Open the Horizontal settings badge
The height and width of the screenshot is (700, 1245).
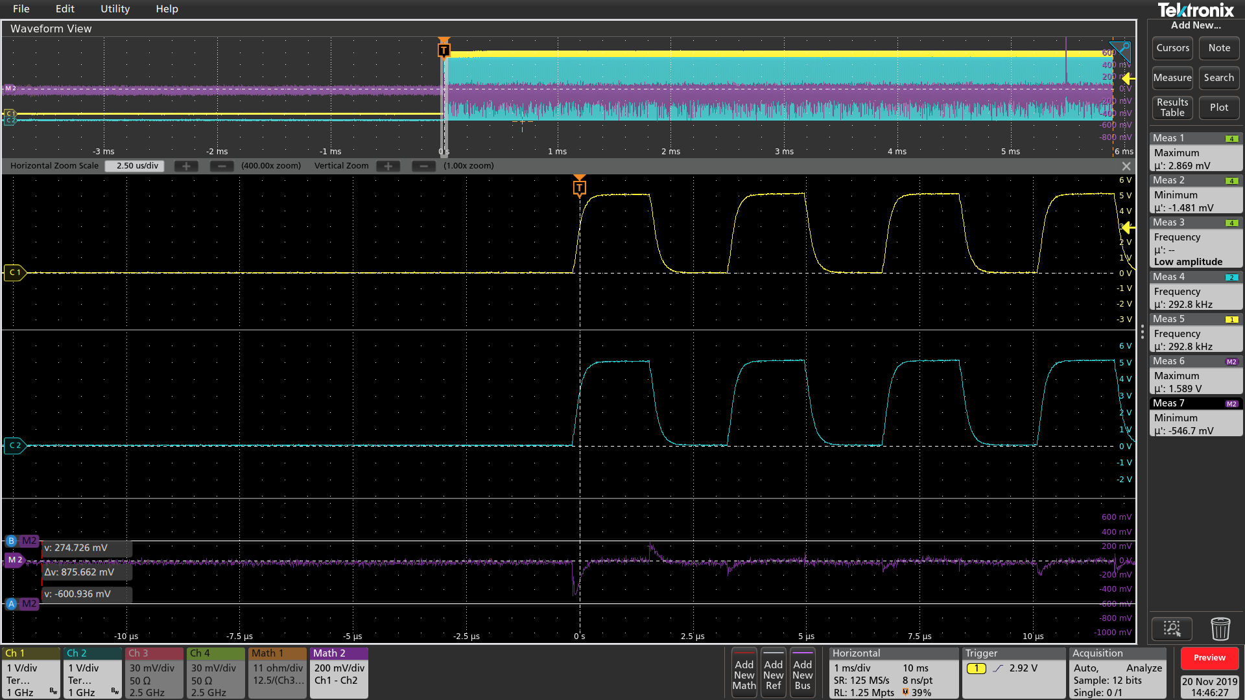point(893,673)
